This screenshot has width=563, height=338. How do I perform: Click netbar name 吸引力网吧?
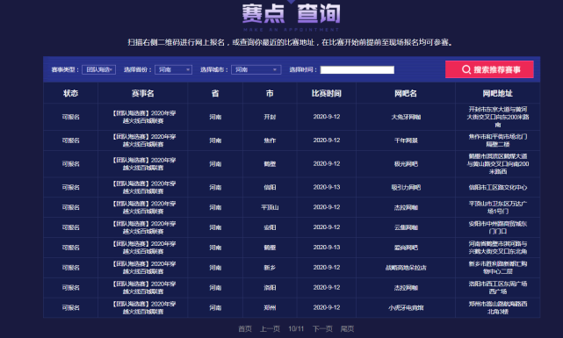[406, 187]
